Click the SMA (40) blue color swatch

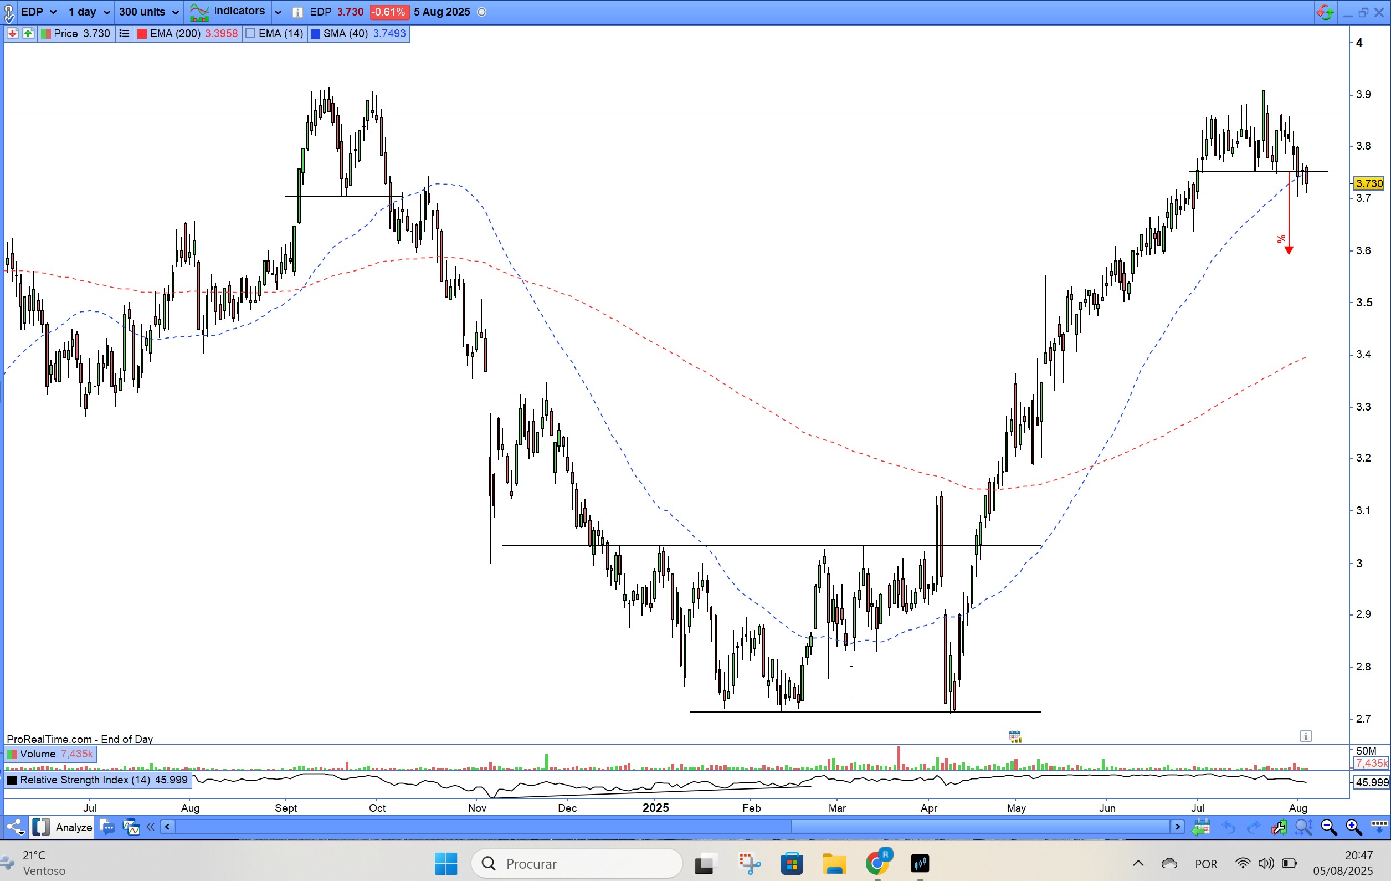coord(315,33)
